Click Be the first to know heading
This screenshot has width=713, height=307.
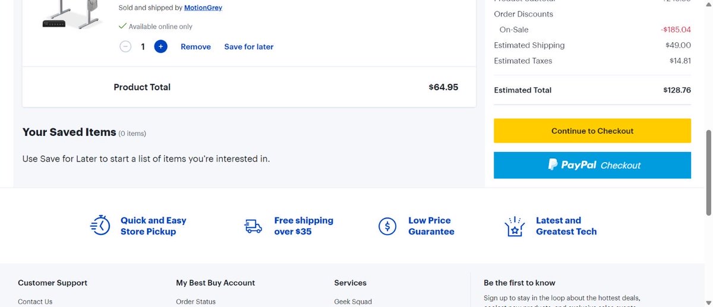520,283
